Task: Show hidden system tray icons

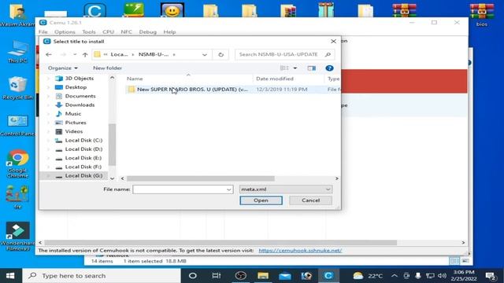Action: [395, 276]
